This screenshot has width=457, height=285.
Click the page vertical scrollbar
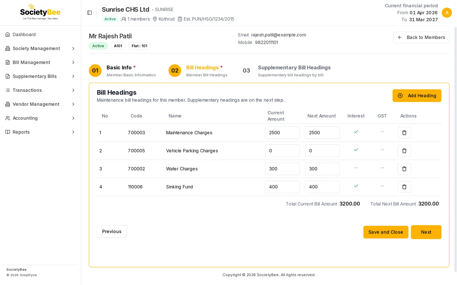coord(455,150)
